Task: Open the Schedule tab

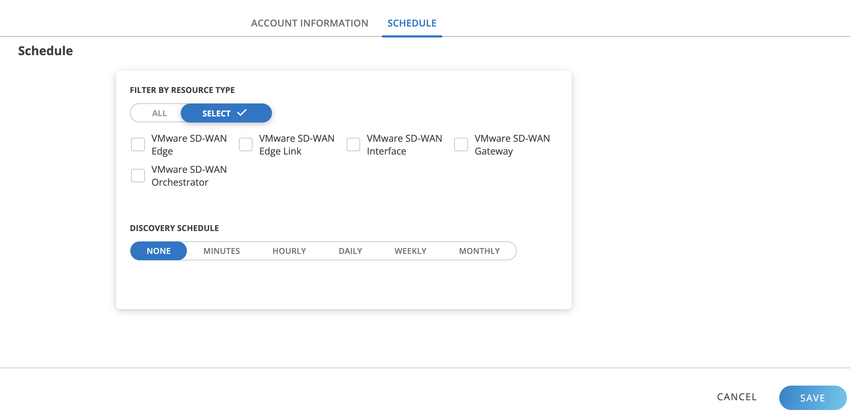Action: tap(412, 23)
